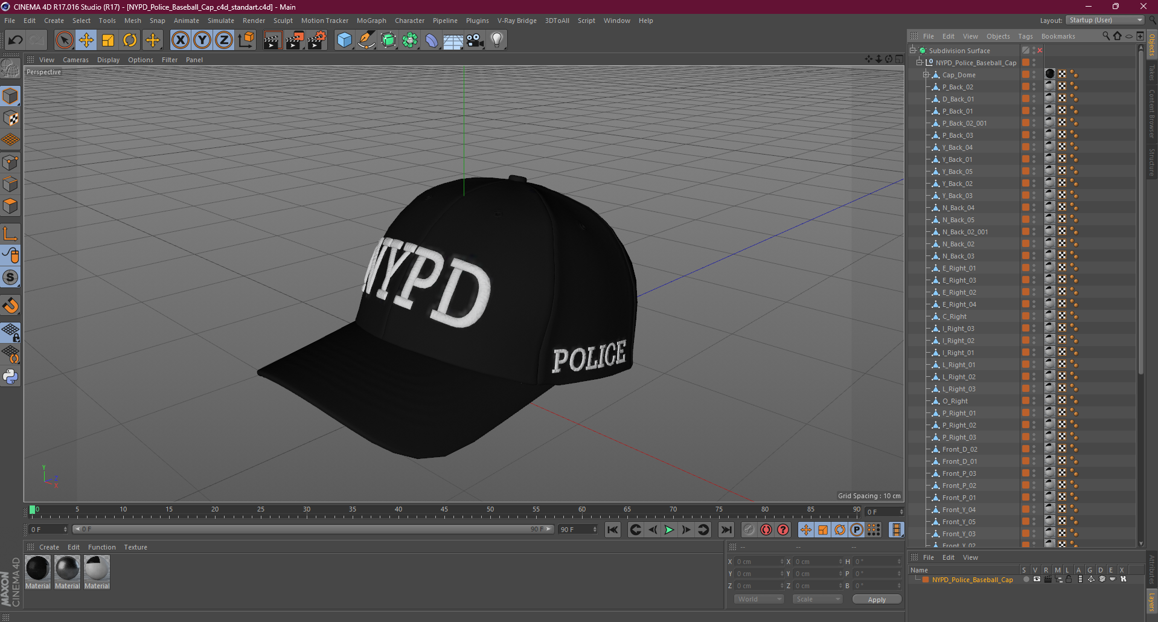Select the Live Selection tool
The height and width of the screenshot is (622, 1158).
click(x=64, y=40)
